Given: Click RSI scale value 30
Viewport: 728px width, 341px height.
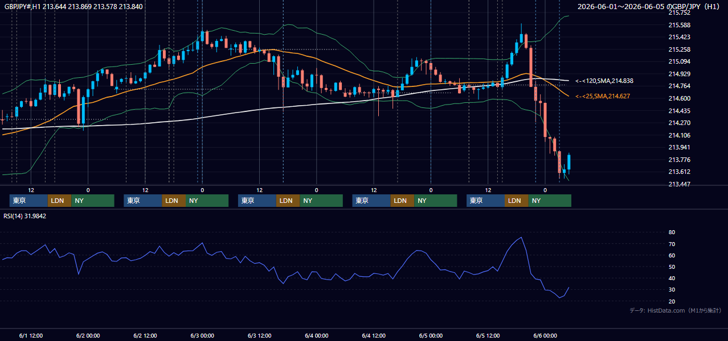Looking at the screenshot, I should click(672, 290).
